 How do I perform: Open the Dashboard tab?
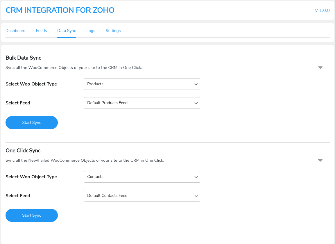pyautogui.click(x=15, y=31)
